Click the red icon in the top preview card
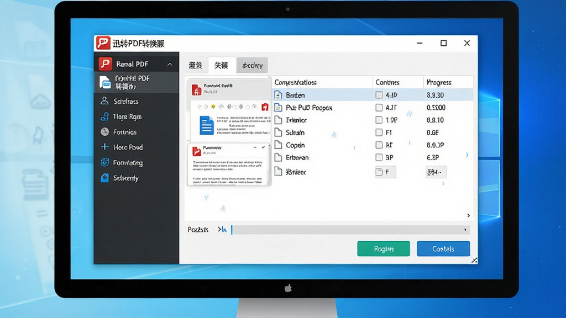The width and height of the screenshot is (566, 318). 196,90
